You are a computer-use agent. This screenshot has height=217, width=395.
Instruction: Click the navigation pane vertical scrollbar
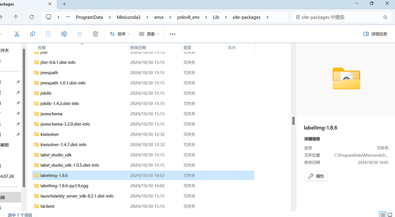[24, 118]
